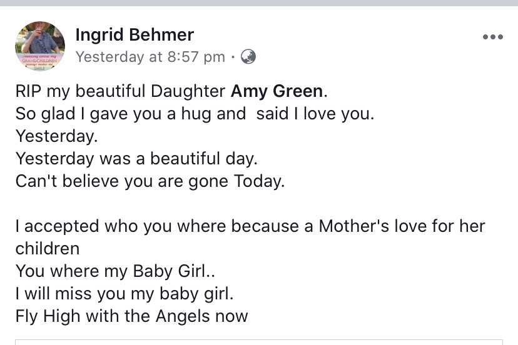Open post permalink via Yesterday at 8:57 pm
518x345 pixels.
[150, 57]
